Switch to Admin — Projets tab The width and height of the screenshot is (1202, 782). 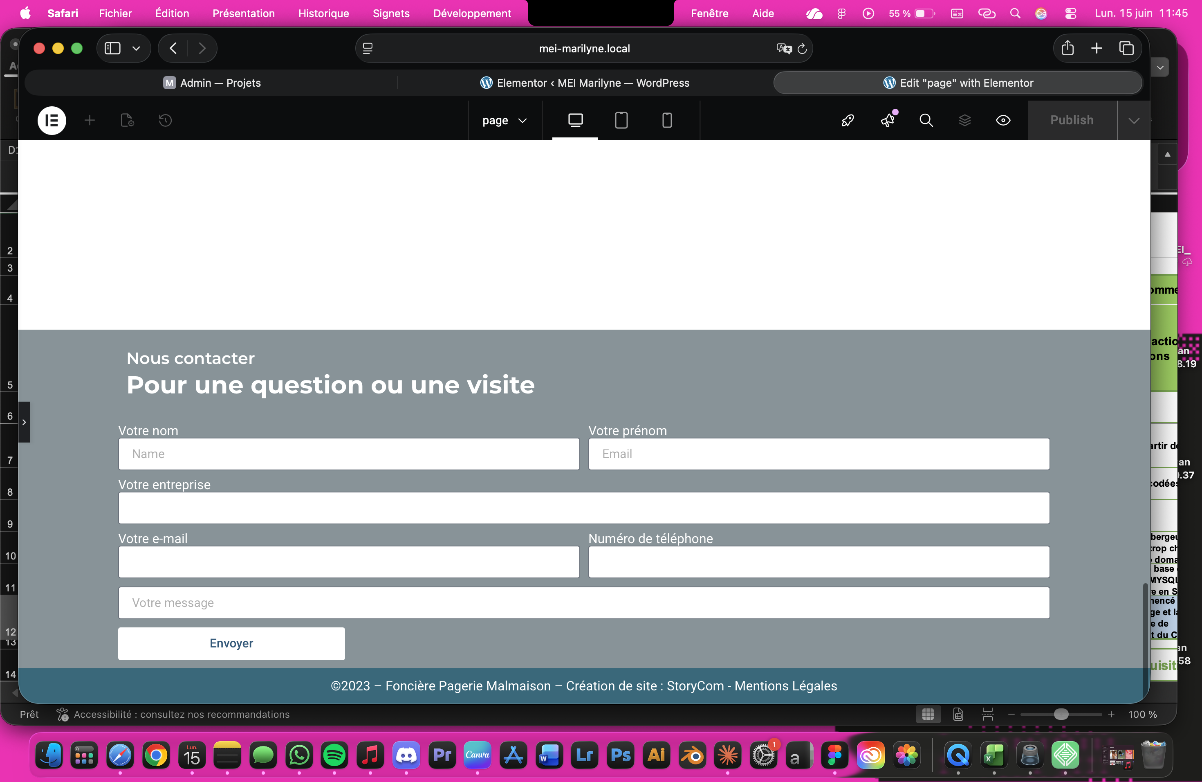[x=212, y=83]
